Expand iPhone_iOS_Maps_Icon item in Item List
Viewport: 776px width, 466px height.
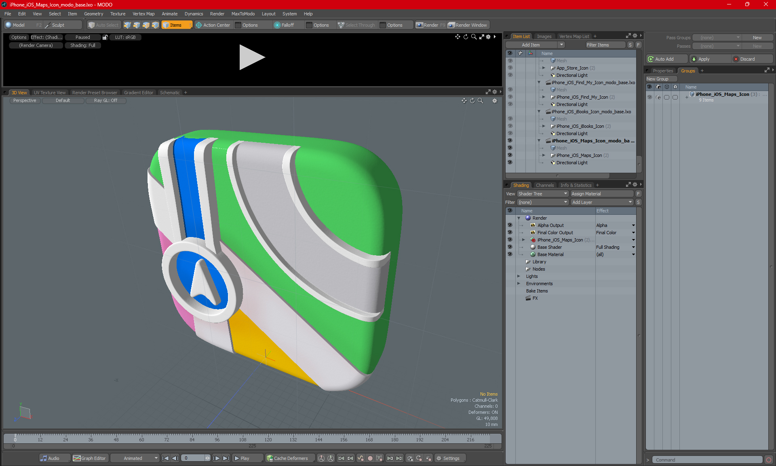544,155
